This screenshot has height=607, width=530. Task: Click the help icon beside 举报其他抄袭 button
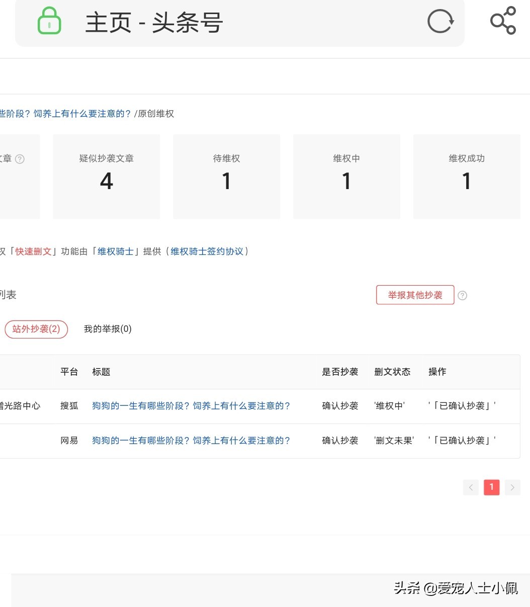[462, 295]
